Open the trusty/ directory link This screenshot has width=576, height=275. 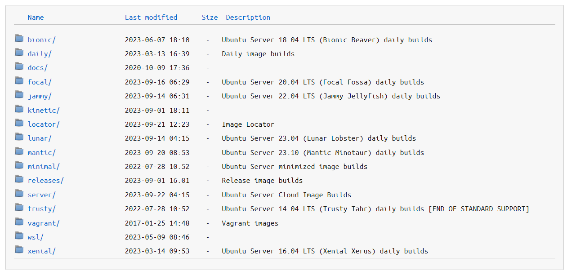(x=42, y=209)
